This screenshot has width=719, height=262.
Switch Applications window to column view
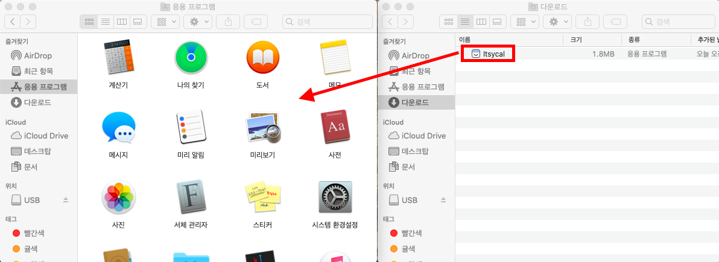[121, 21]
